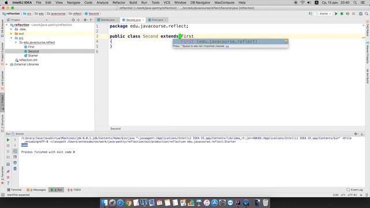Click the src breadcrumb in the navigation bar
This screenshot has height=208, width=370.
coord(27,14)
